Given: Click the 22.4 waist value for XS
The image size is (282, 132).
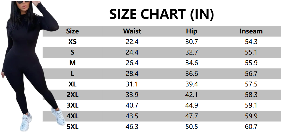Looking at the screenshot, I should [132, 42].
